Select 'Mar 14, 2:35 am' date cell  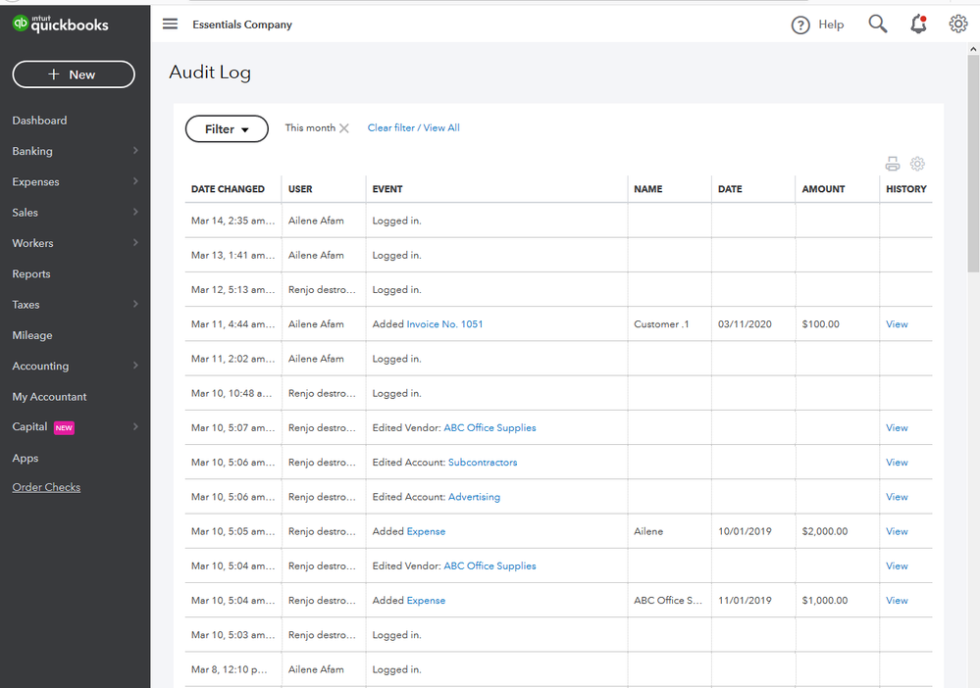tap(232, 221)
